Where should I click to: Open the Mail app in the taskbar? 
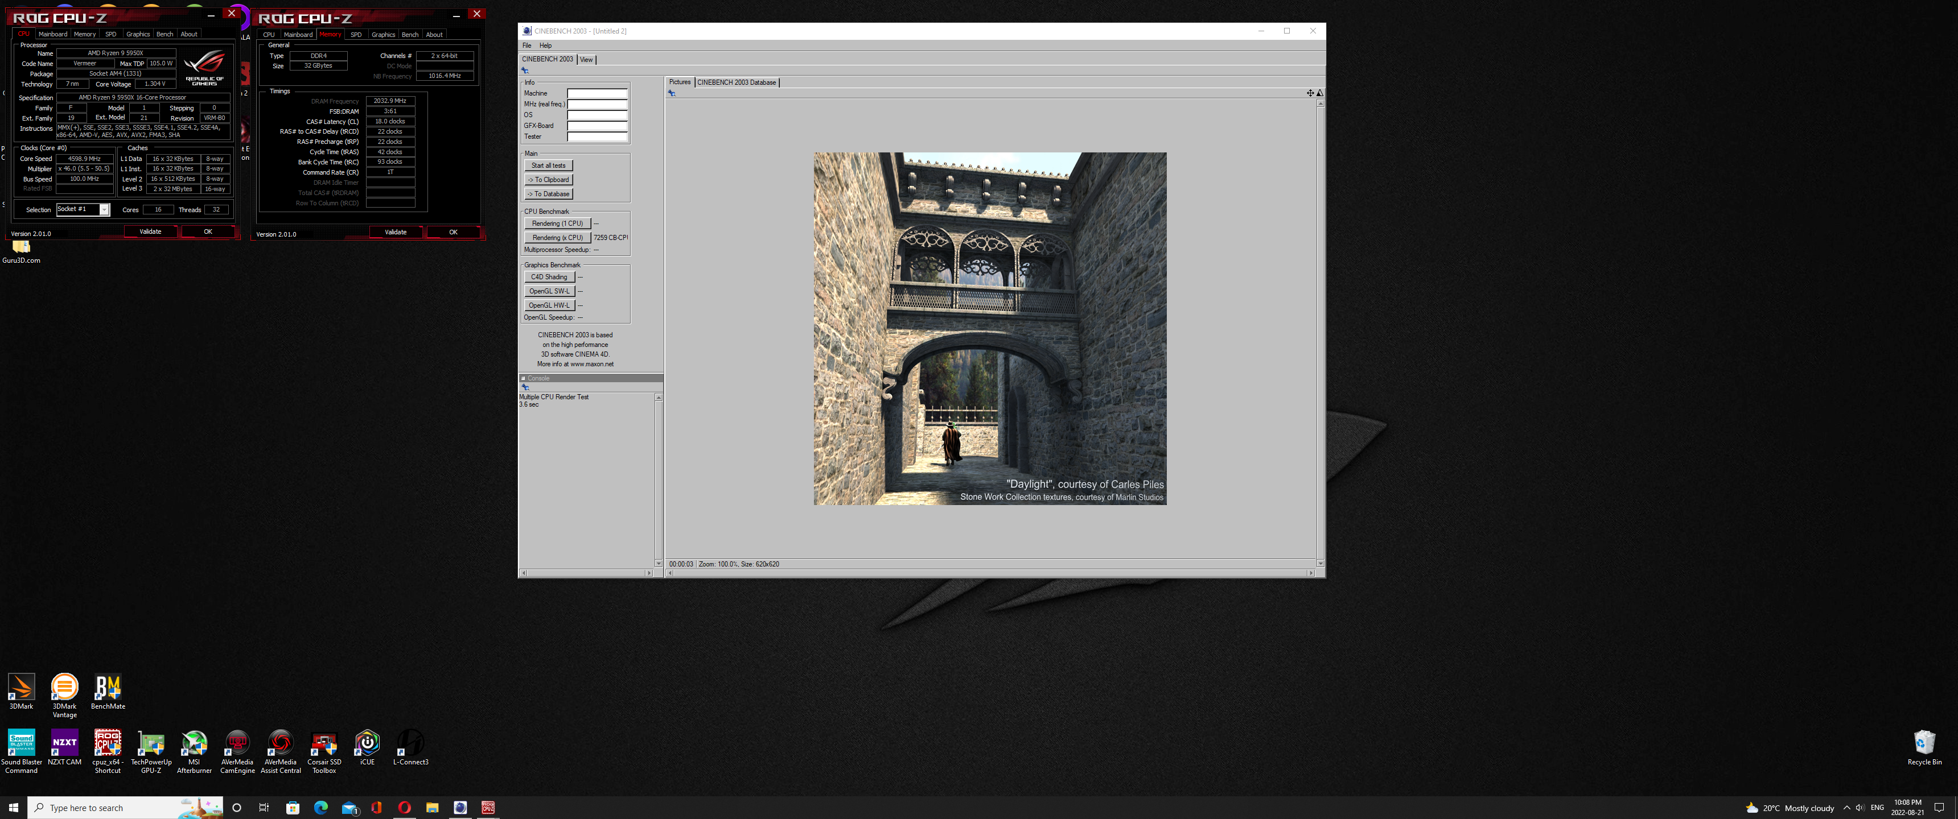(x=349, y=808)
